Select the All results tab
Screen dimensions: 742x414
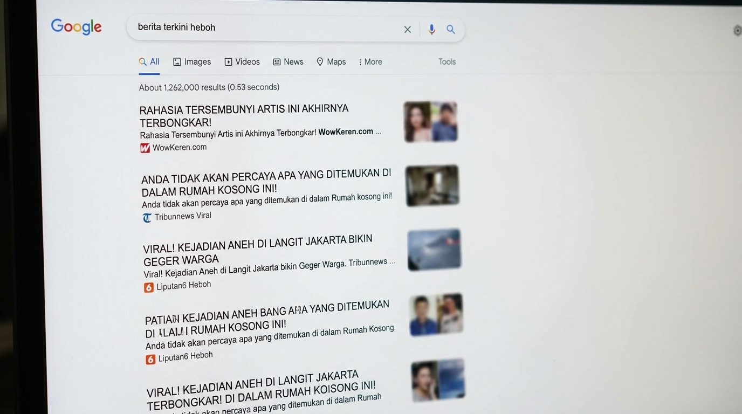click(x=149, y=62)
